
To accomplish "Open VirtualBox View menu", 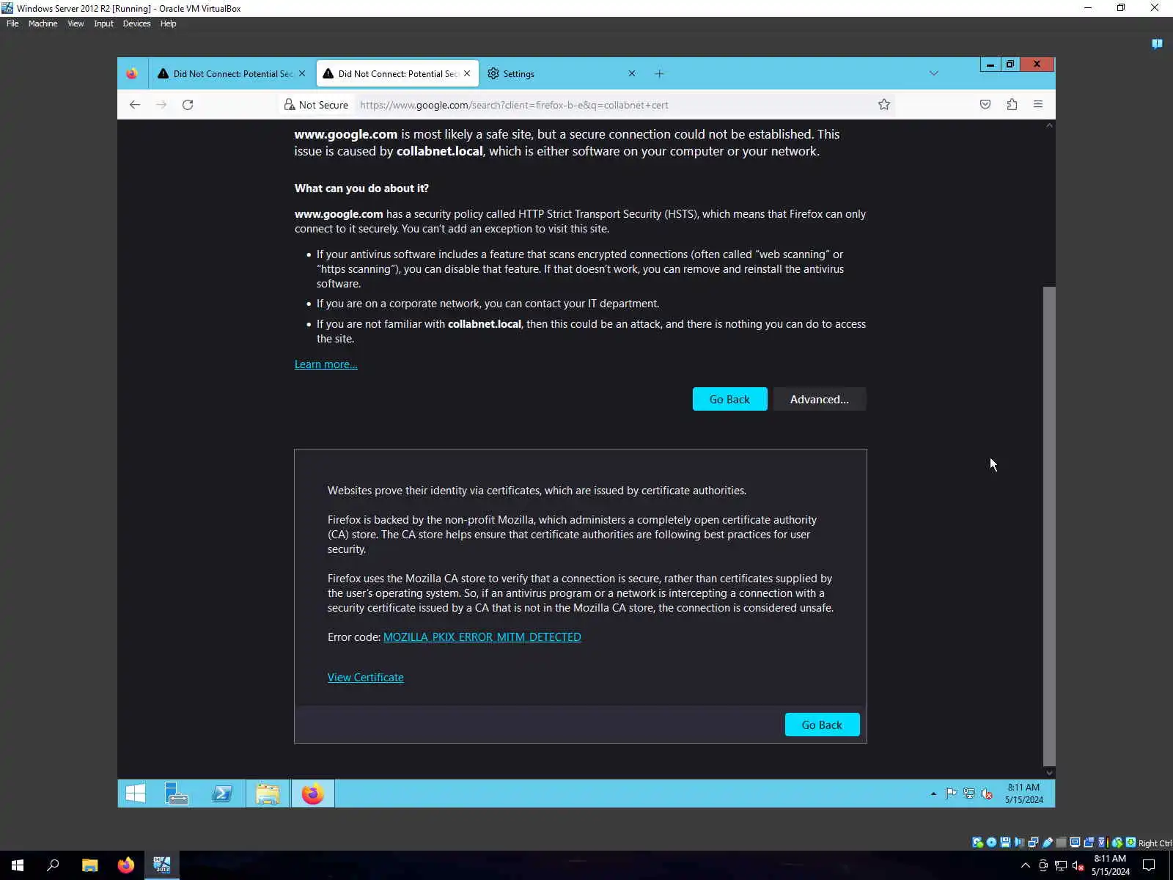I will click(x=76, y=23).
